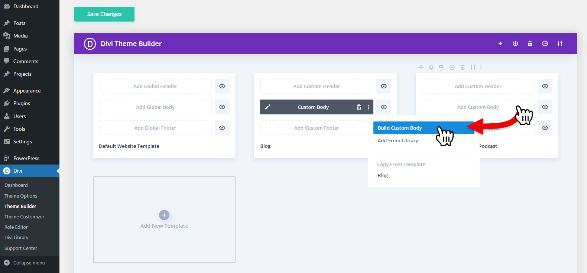Click the Blog template title label
Viewport: 587px width, 273px height.
coord(265,146)
